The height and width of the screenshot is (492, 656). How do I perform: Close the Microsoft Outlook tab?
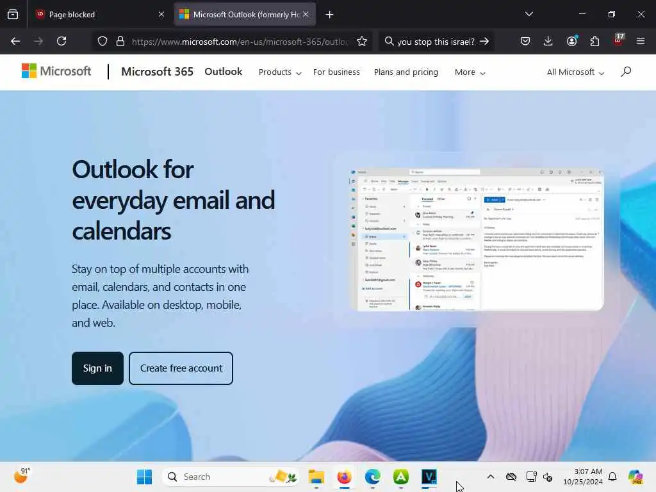click(x=306, y=14)
